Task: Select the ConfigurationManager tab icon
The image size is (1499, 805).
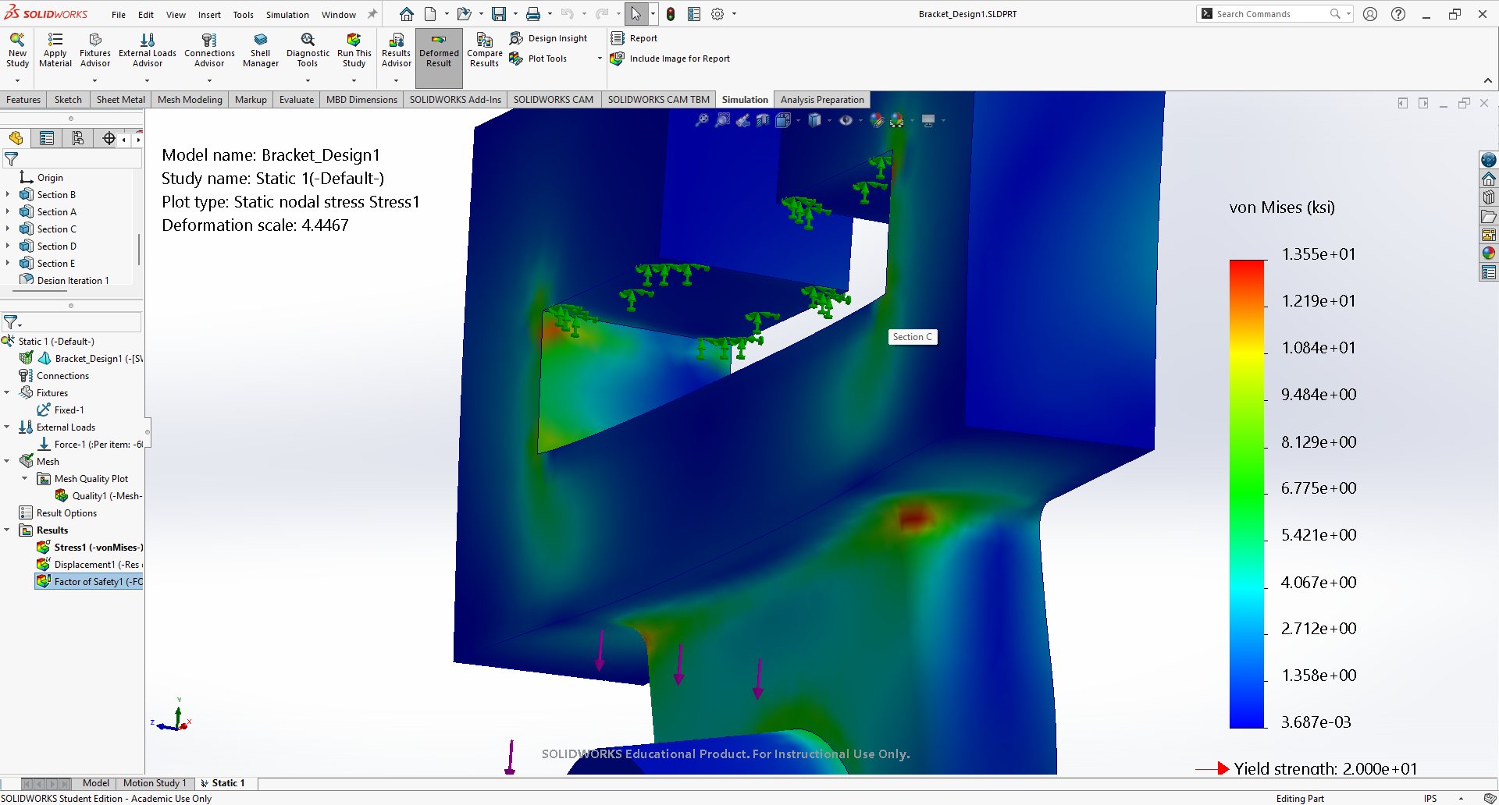Action: coord(78,138)
